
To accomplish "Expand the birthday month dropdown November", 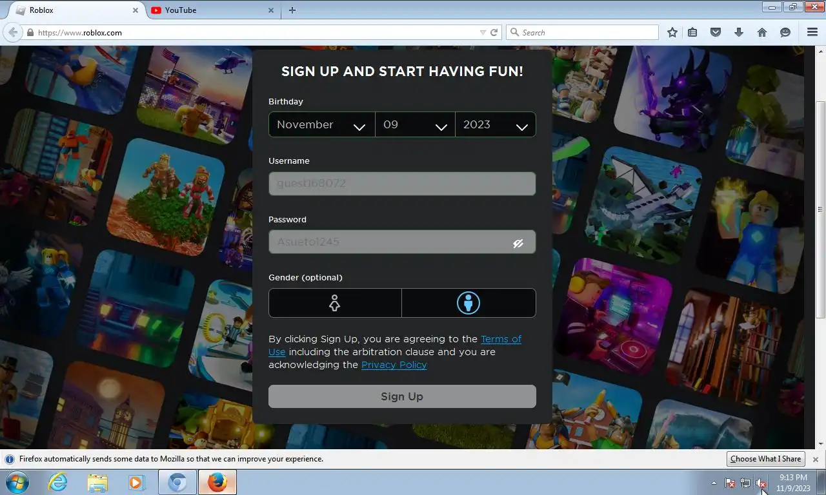I will click(321, 124).
